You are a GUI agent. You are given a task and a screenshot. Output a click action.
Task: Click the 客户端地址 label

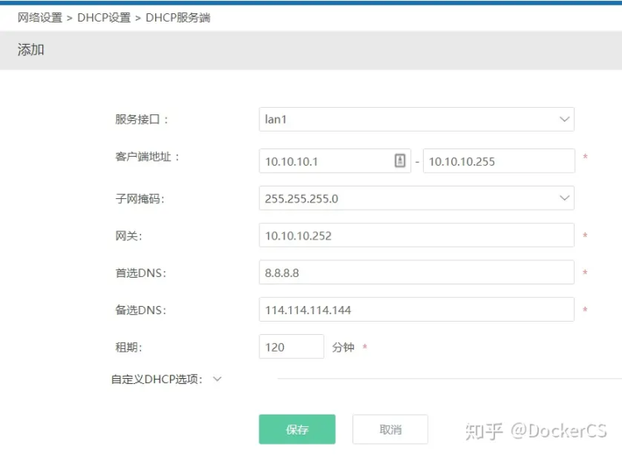coord(147,157)
